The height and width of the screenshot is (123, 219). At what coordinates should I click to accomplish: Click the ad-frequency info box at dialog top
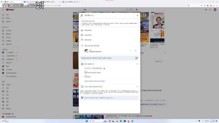109,23
